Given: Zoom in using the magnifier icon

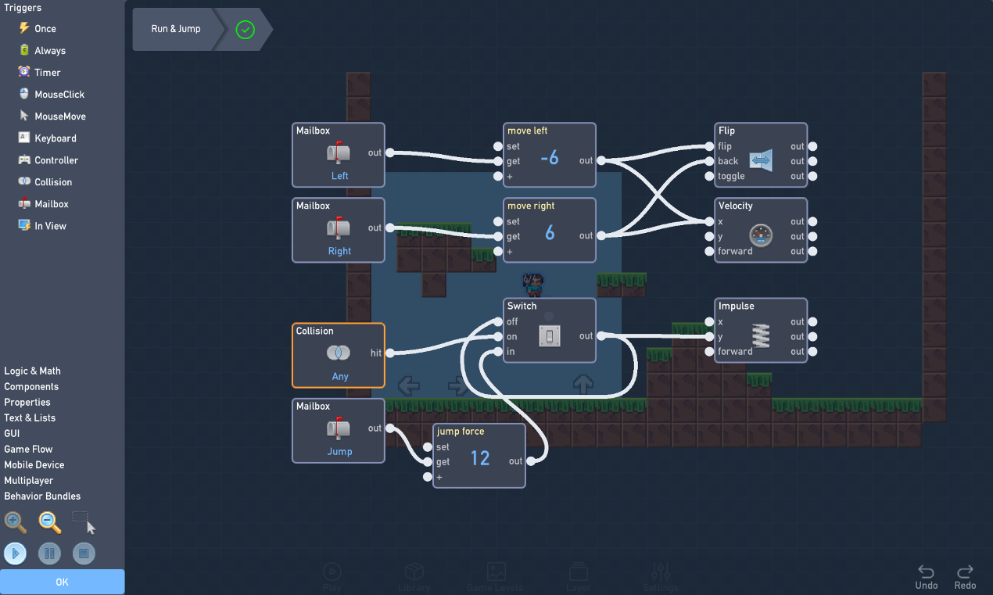Looking at the screenshot, I should (x=16, y=522).
